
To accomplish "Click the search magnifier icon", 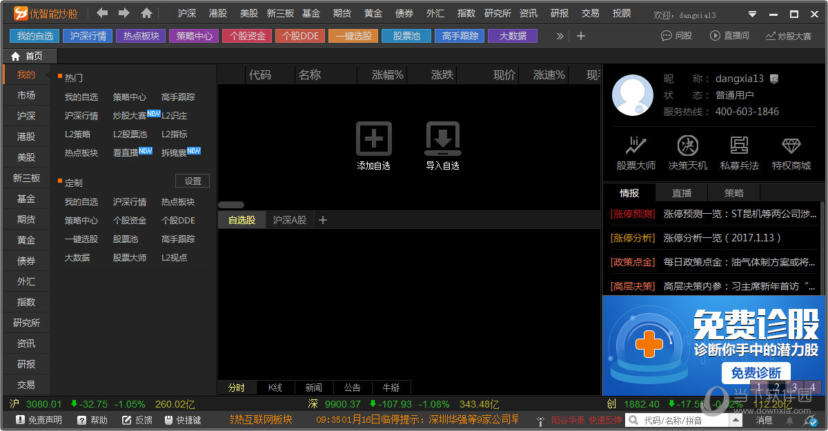I will pyautogui.click(x=633, y=420).
